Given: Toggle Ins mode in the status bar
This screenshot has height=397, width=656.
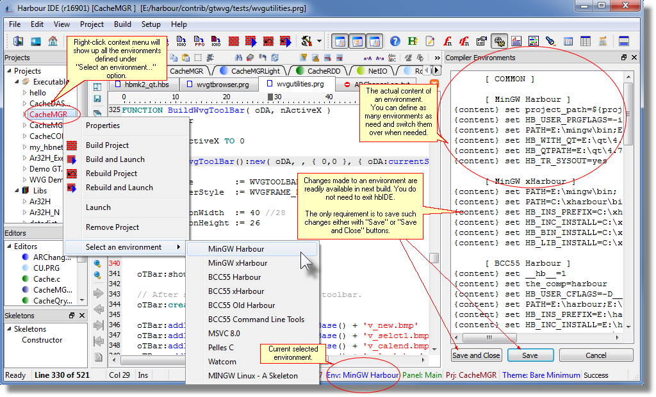Looking at the screenshot, I should click(x=143, y=375).
